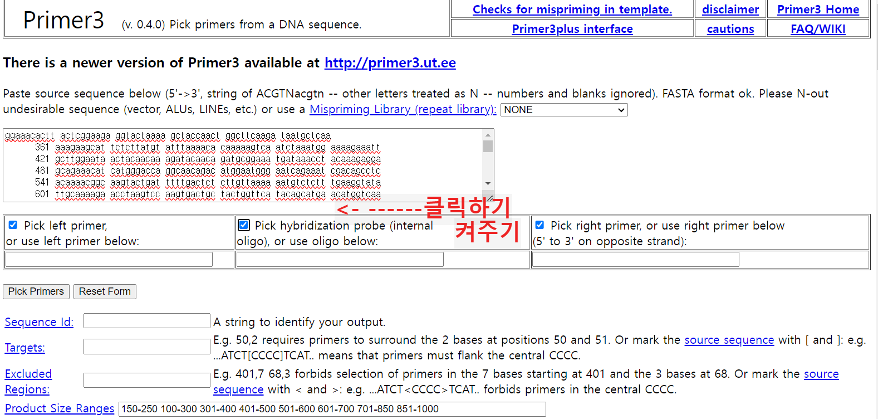Click sequence text 'aaagaagcat' on line 361
Screen dimensions: 878x419
(80, 148)
